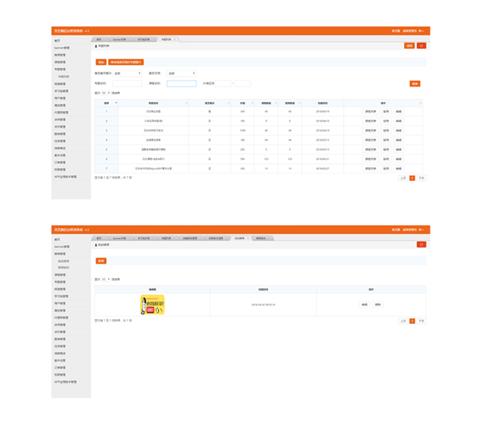Click the 删除 button in the lower panel's table row

tap(378, 305)
